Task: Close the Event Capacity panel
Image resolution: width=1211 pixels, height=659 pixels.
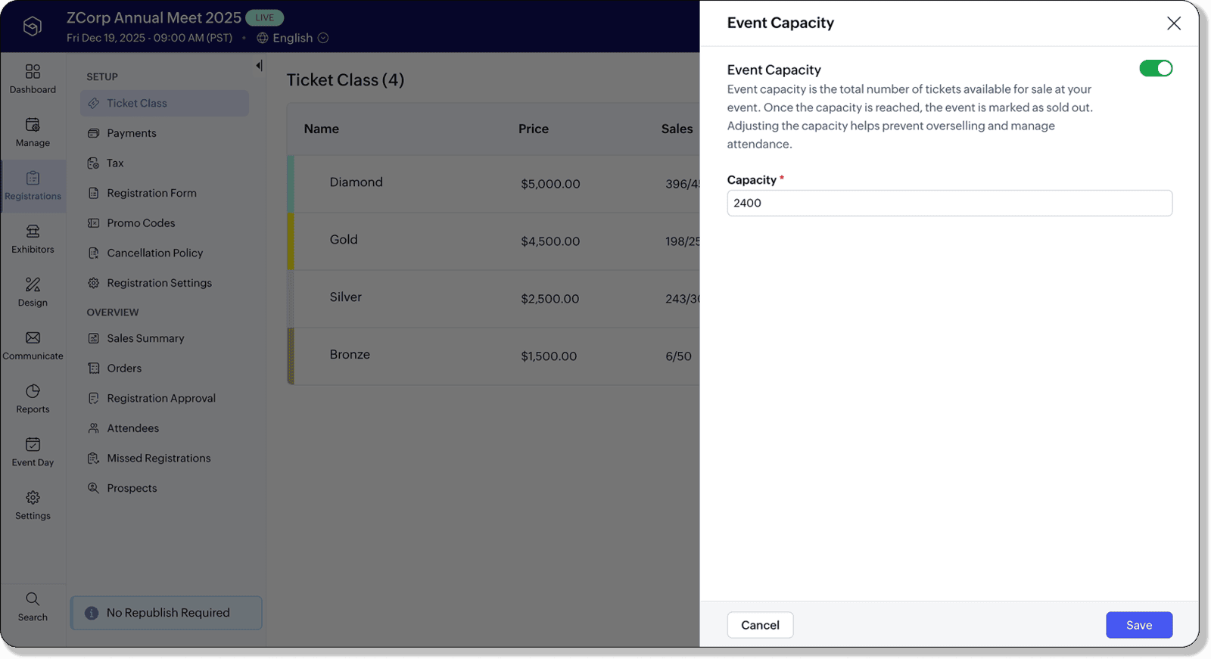Action: [x=1173, y=23]
